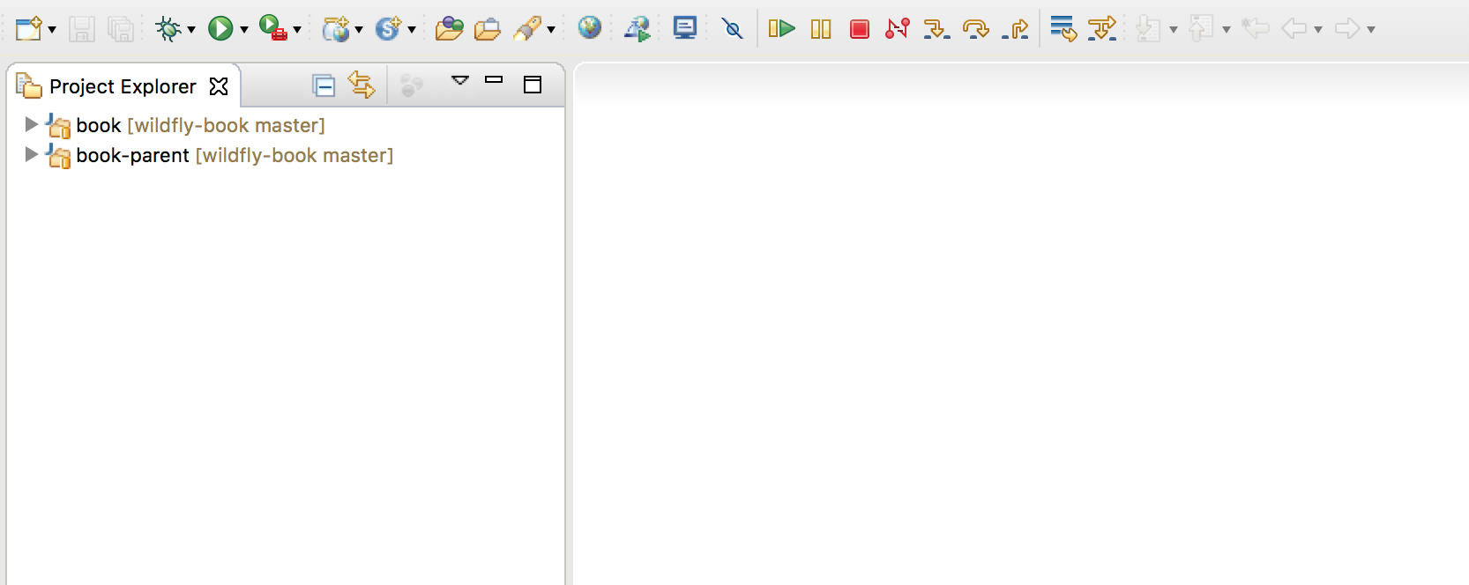Open the External Tools dropdown arrow

click(x=297, y=30)
